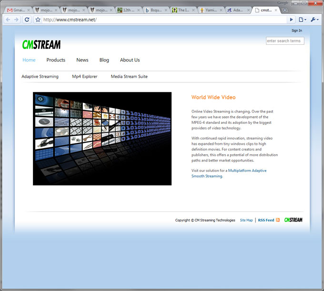Go to the About Us page
Image resolution: width=324 pixels, height=291 pixels.
(x=130, y=60)
